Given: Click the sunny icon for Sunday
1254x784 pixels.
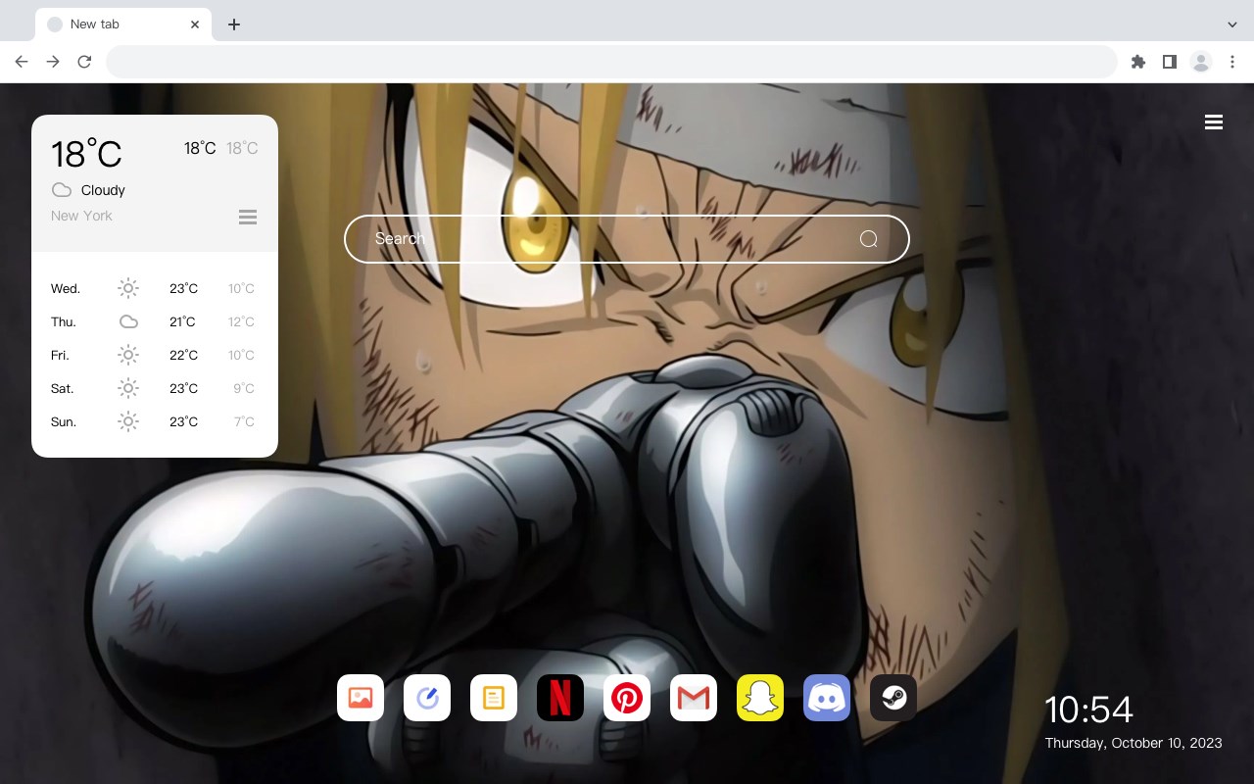Looking at the screenshot, I should pos(128,421).
